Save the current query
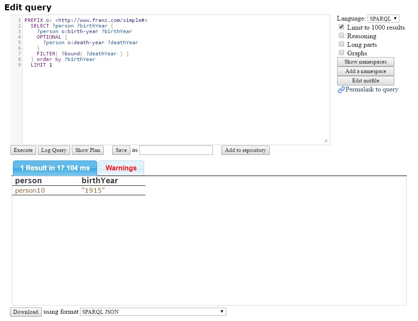Screen dimensions: 418x321 click(121, 150)
